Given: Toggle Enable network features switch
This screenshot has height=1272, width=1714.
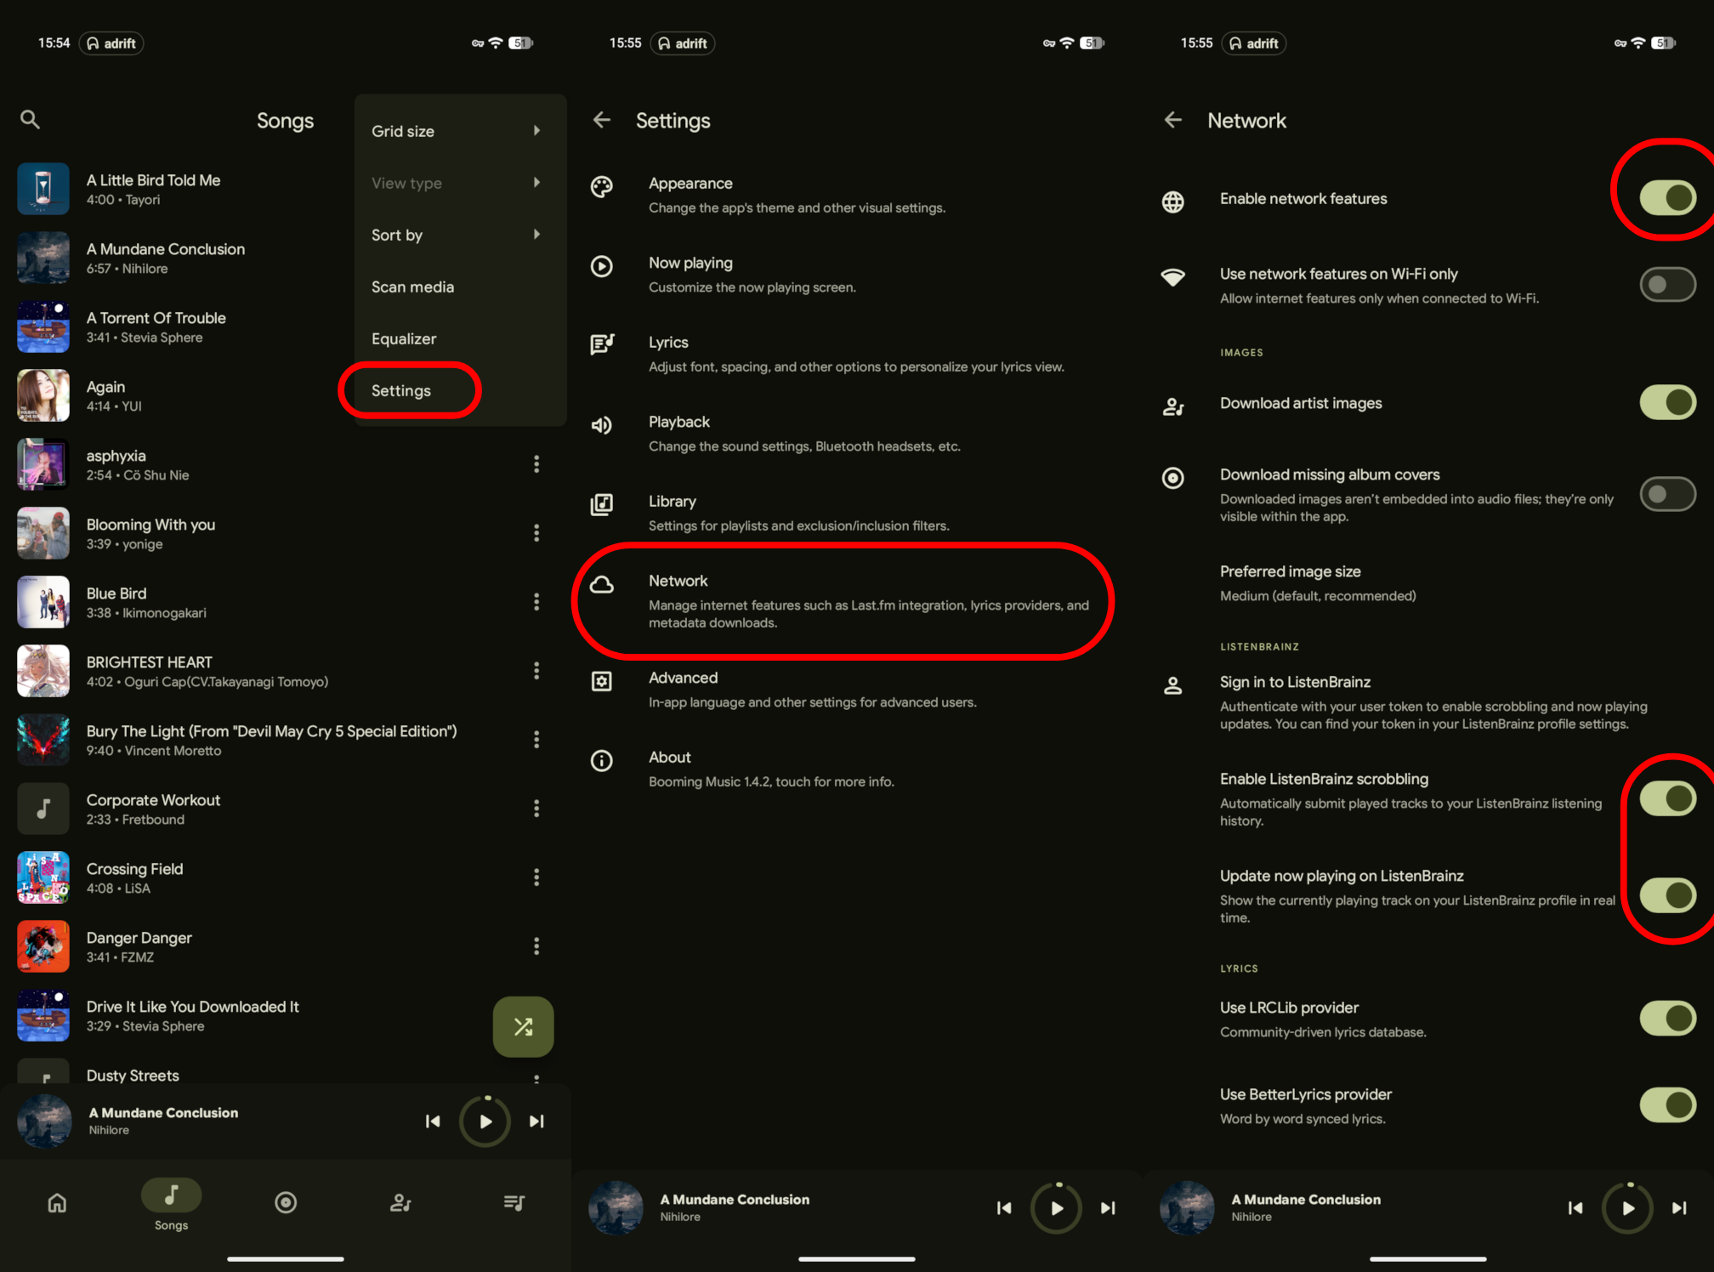Looking at the screenshot, I should click(x=1668, y=198).
